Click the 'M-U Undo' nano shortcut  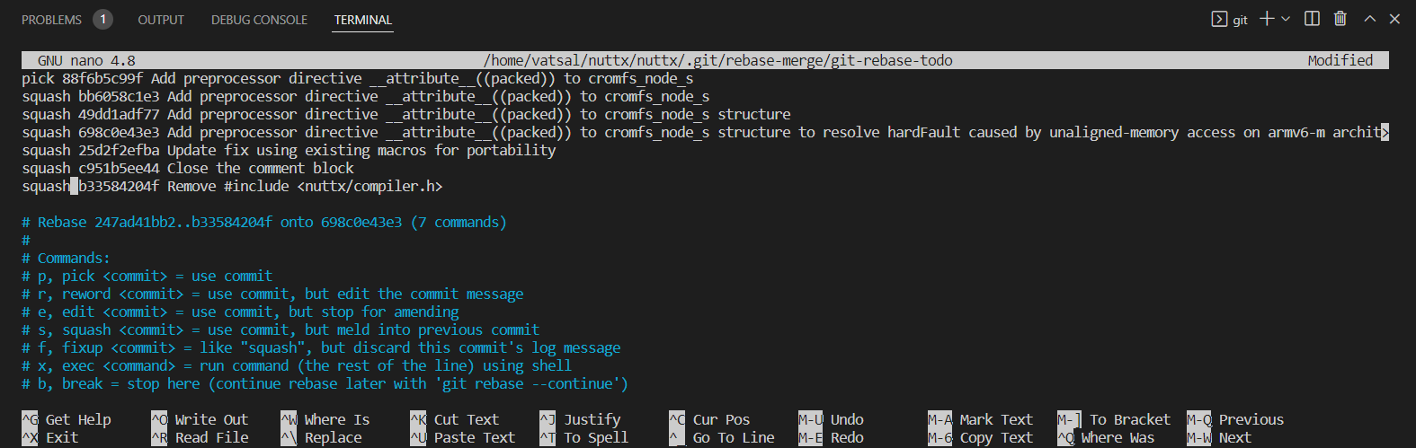[832, 419]
